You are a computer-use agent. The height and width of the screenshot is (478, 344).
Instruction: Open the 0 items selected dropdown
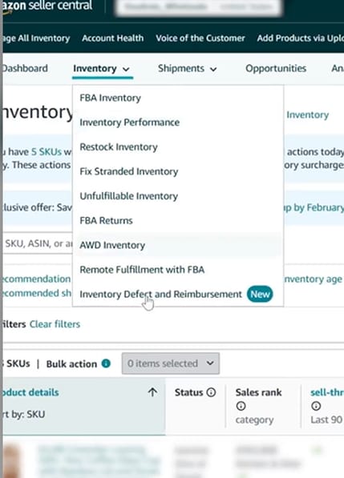[170, 364]
